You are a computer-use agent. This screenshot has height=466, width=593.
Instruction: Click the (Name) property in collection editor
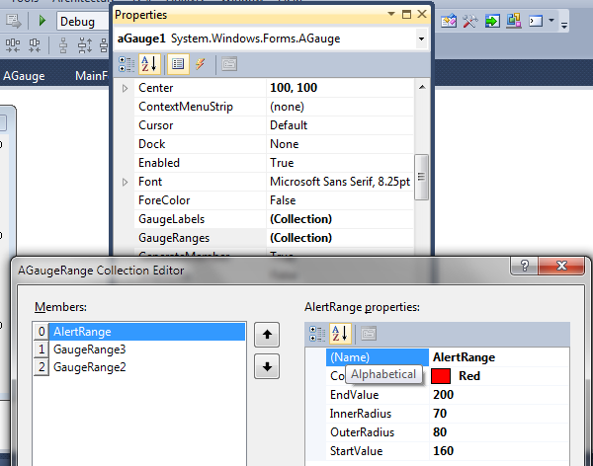click(x=378, y=357)
